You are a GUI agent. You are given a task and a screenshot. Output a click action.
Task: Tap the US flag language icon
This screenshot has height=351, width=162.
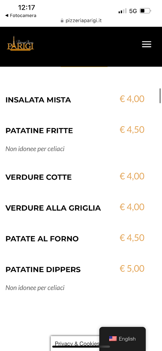[113, 339]
